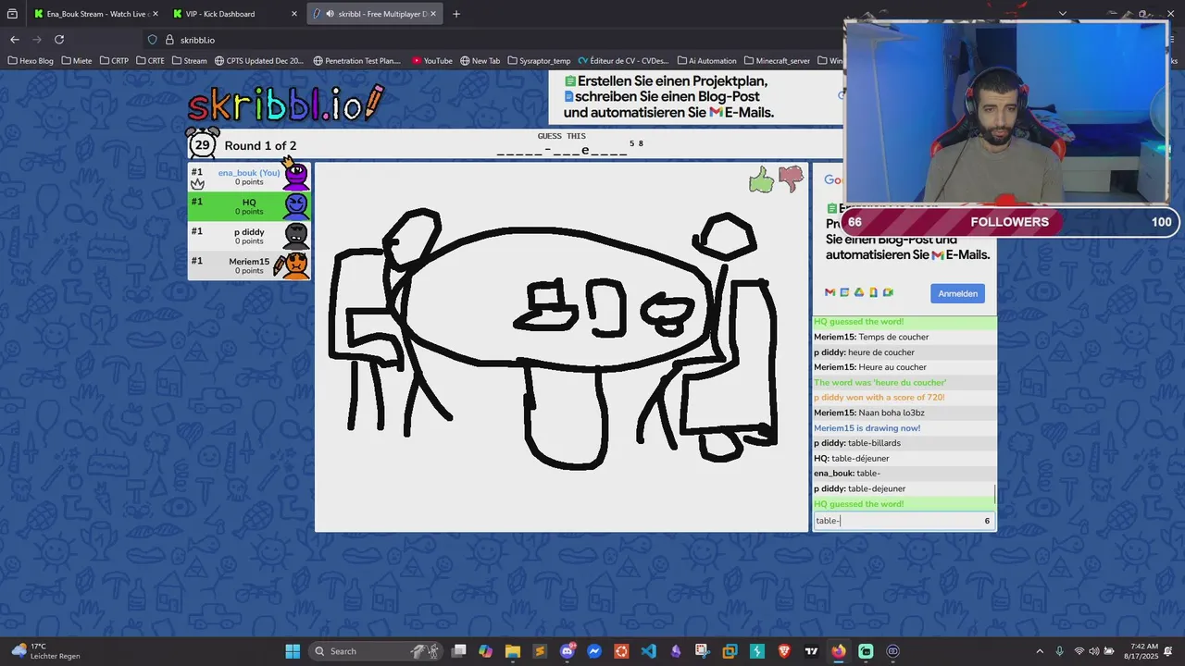Click the thumbs down dislike icon
The height and width of the screenshot is (666, 1185).
pos(791,179)
